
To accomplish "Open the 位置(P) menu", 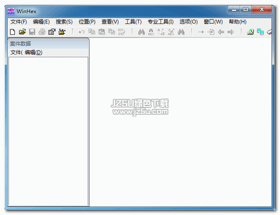I will (x=87, y=22).
